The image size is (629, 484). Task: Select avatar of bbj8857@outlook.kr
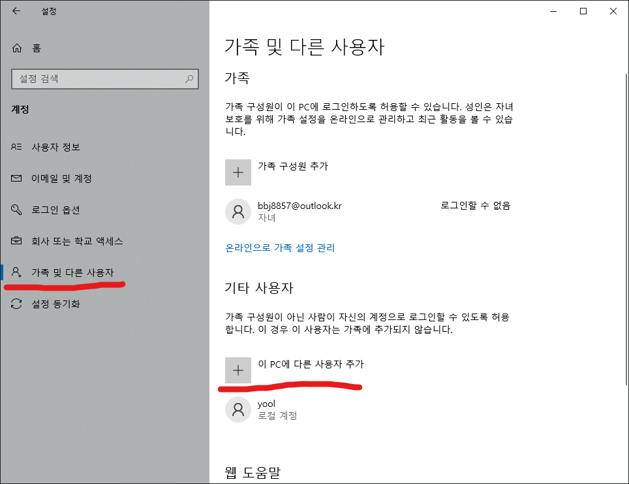tap(238, 211)
